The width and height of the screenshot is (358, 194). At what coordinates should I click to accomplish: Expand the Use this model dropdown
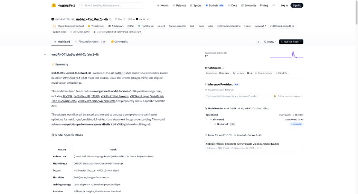(x=291, y=42)
